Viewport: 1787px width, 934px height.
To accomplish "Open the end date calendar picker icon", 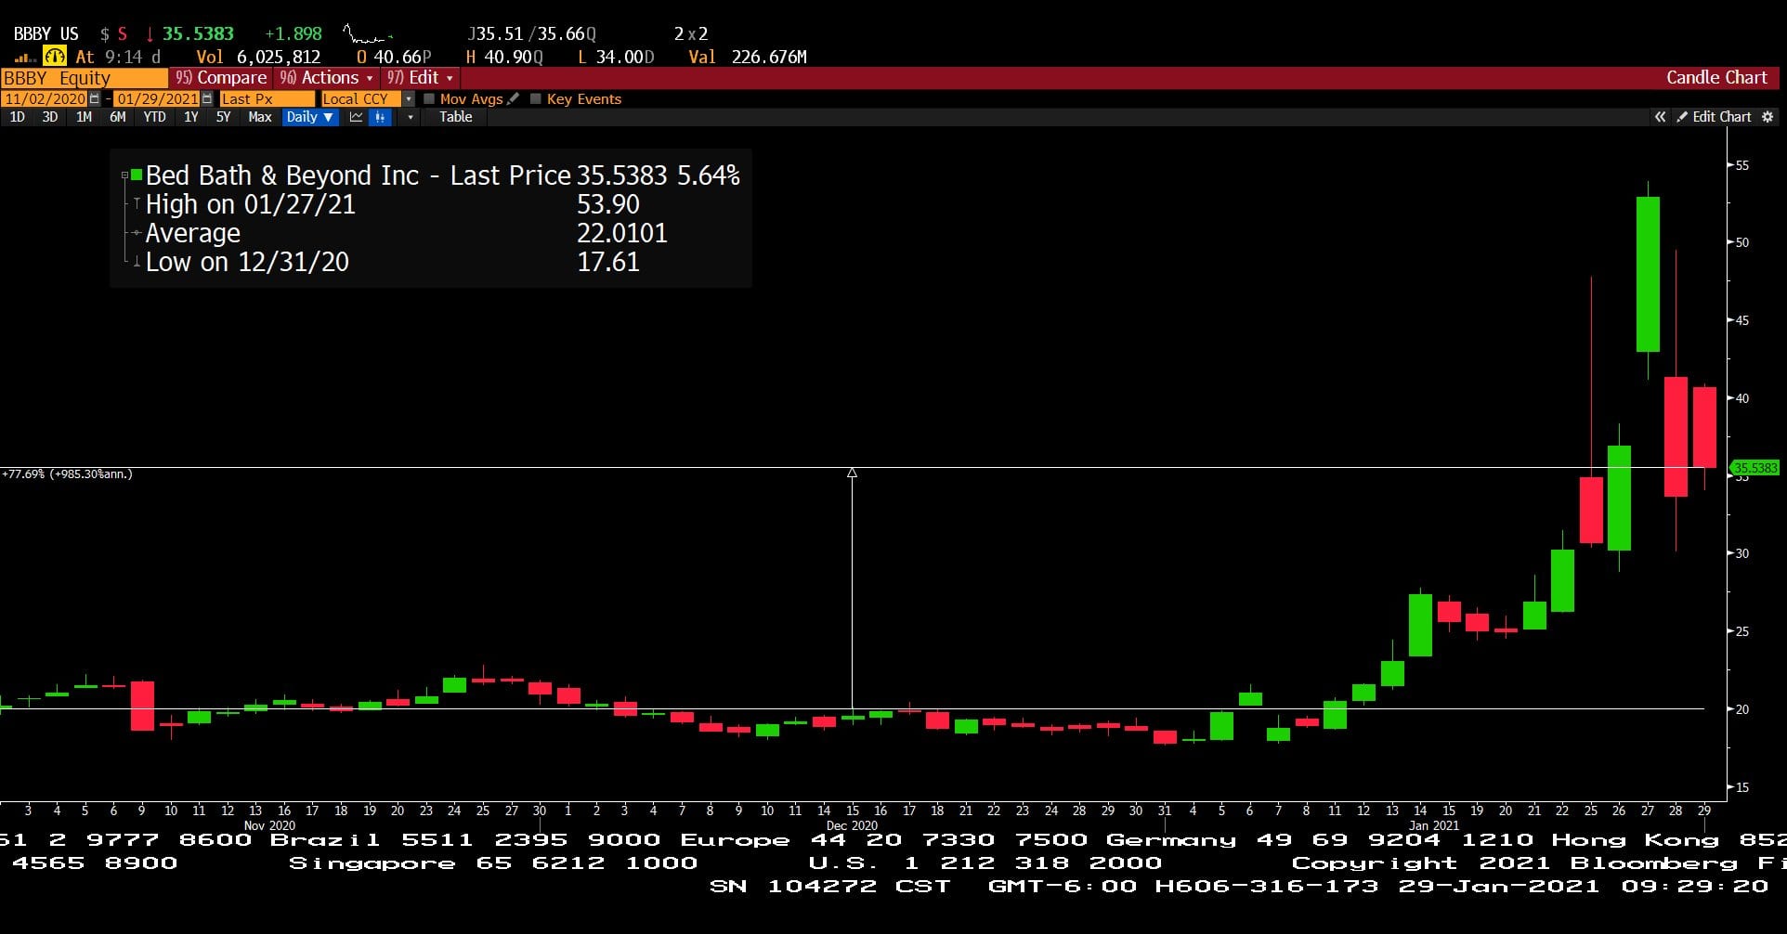I will point(206,98).
